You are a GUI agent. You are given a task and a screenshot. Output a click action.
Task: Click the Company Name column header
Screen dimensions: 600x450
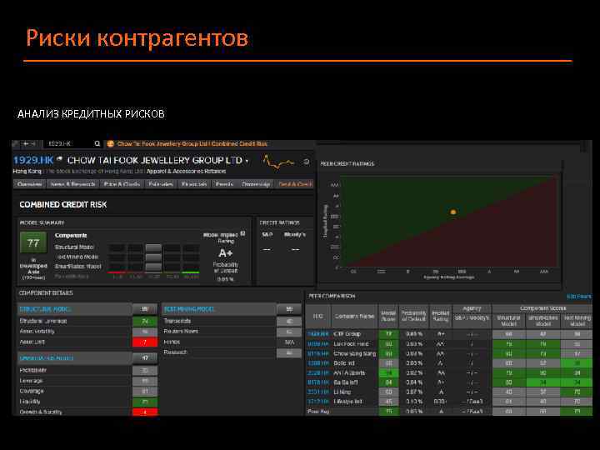[x=354, y=317]
